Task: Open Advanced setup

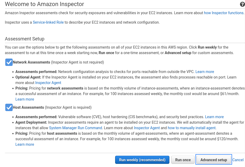Action: pos(214,160)
